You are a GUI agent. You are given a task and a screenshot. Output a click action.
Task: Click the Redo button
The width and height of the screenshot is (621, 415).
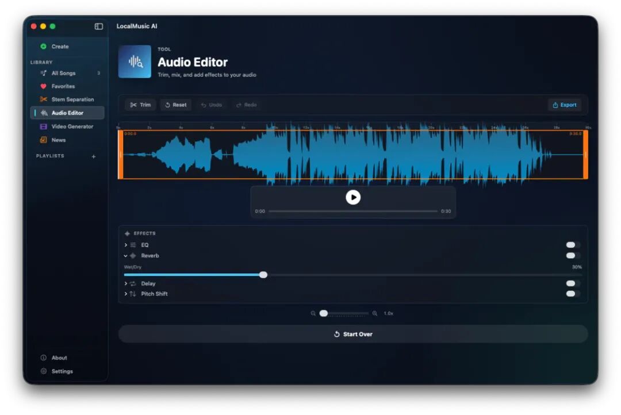246,105
